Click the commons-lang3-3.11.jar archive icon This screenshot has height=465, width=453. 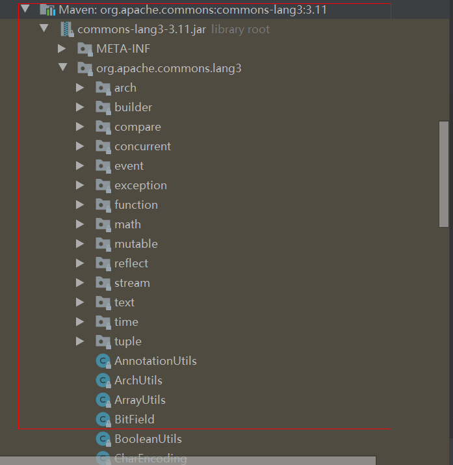coord(67,29)
